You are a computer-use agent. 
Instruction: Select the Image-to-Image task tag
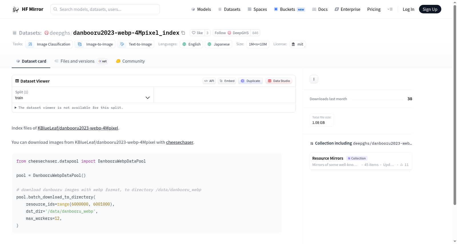95,44
